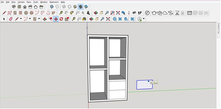Screen dimensions: 221x109
Task: Select the Protractor tool
Action: (72, 13)
